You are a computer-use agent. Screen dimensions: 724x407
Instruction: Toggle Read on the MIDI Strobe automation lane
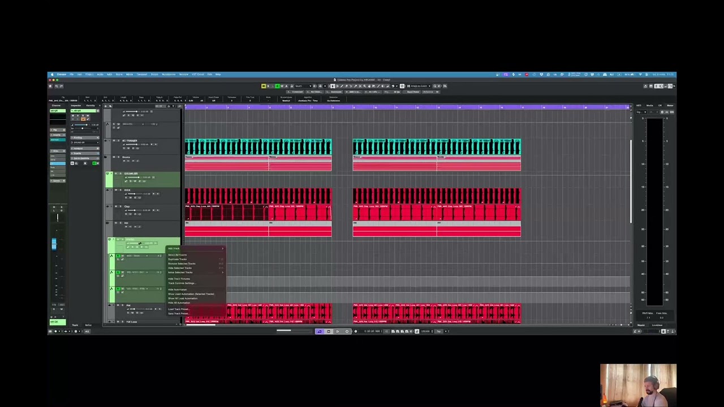[118, 256]
